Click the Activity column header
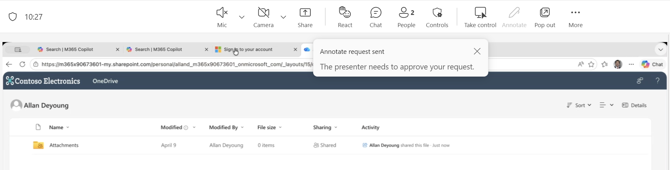Image resolution: width=670 pixels, height=170 pixels. point(370,127)
